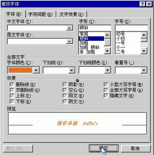Check the 上标 superscript option
The image size is (154, 155).
[12, 96]
